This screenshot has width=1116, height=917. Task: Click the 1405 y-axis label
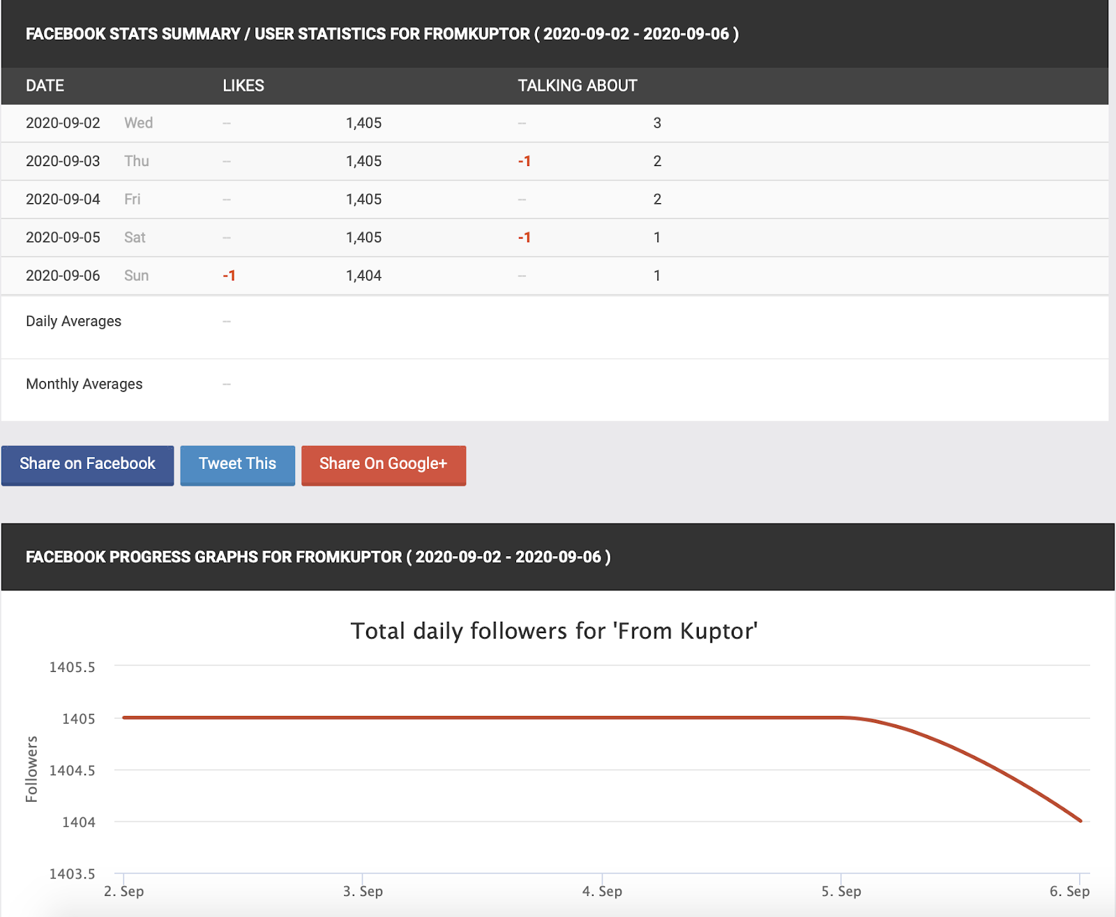pyautogui.click(x=79, y=719)
